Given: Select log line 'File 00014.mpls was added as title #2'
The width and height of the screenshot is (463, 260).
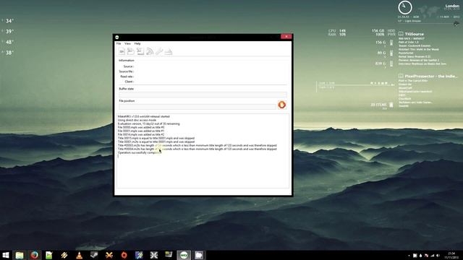Looking at the screenshot, I should click(141, 134).
